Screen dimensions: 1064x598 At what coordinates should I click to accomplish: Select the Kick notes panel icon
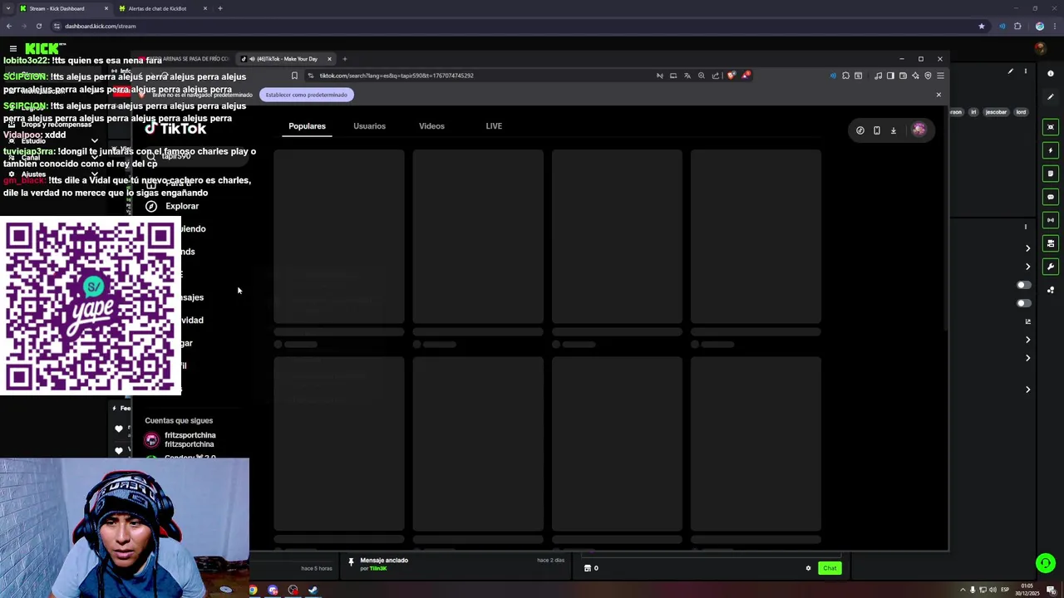click(x=1051, y=174)
